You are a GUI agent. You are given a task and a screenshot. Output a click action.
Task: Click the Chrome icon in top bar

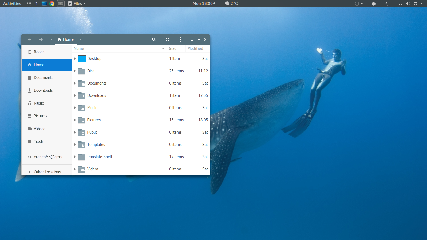52,3
